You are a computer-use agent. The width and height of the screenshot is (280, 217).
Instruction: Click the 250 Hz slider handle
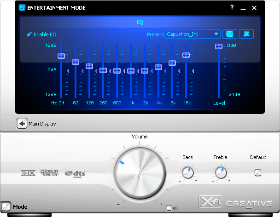tap(103, 70)
